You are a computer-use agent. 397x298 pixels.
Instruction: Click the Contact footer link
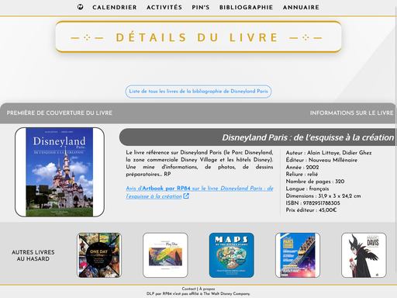click(x=188, y=289)
